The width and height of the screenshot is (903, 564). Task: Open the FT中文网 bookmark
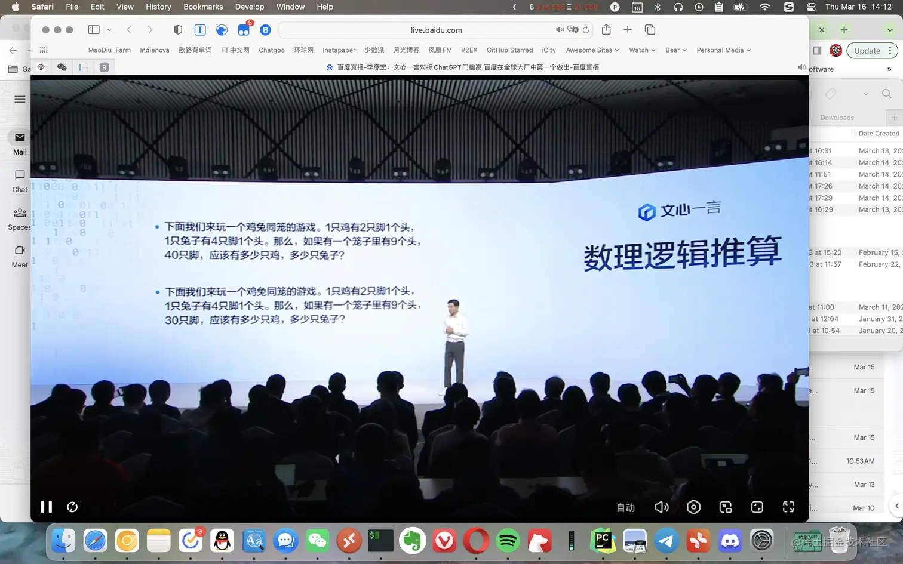235,50
